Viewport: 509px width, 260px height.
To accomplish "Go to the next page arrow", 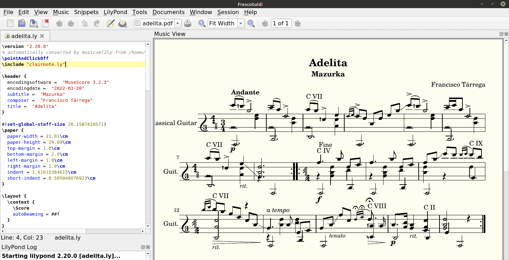I will (x=298, y=23).
